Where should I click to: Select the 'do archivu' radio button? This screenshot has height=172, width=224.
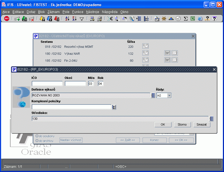pos(37,141)
